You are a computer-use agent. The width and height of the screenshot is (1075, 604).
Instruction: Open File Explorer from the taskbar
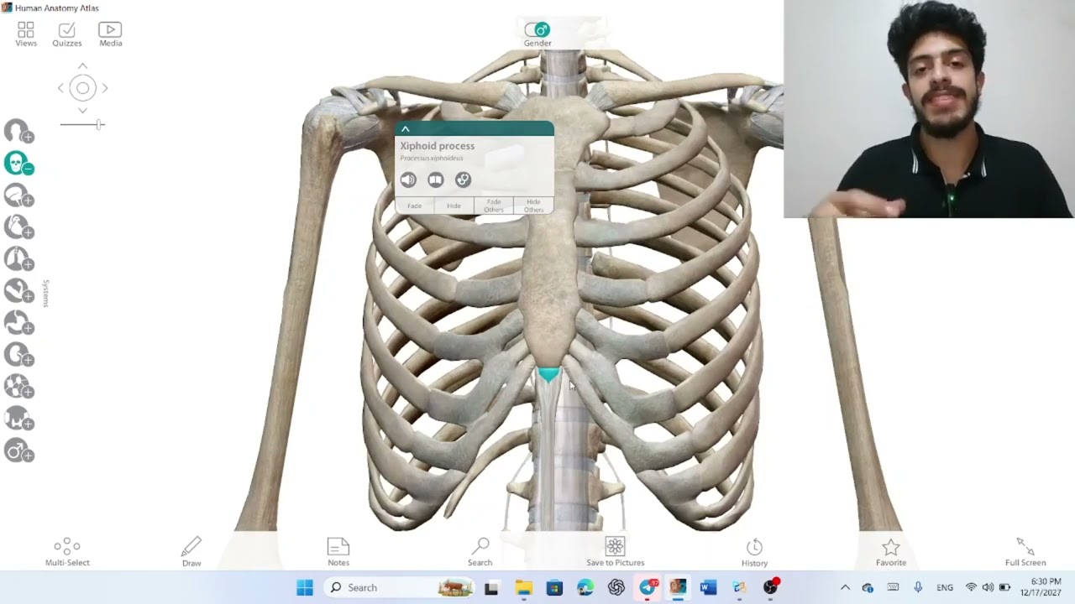(523, 588)
